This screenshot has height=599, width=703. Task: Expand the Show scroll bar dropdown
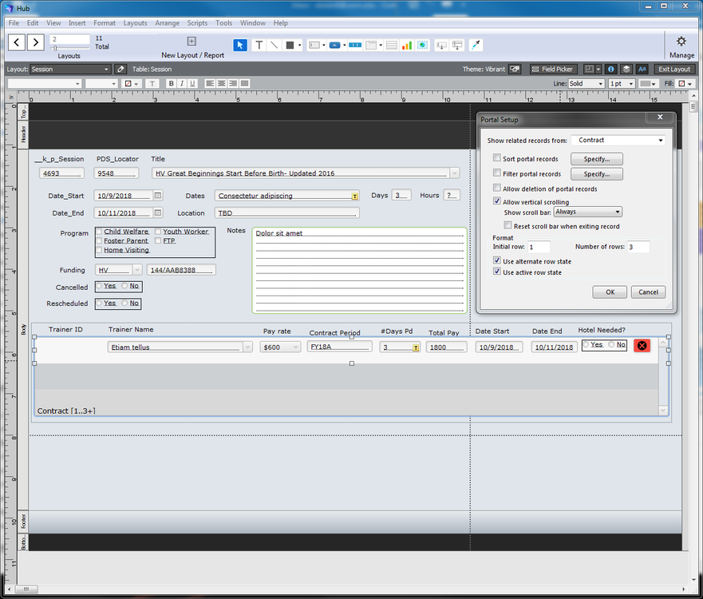pos(587,212)
